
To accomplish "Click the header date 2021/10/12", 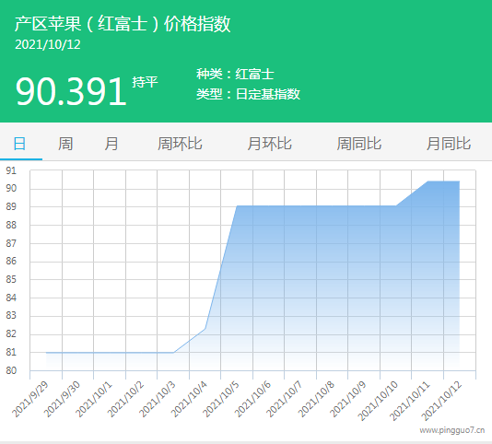I will (48, 44).
